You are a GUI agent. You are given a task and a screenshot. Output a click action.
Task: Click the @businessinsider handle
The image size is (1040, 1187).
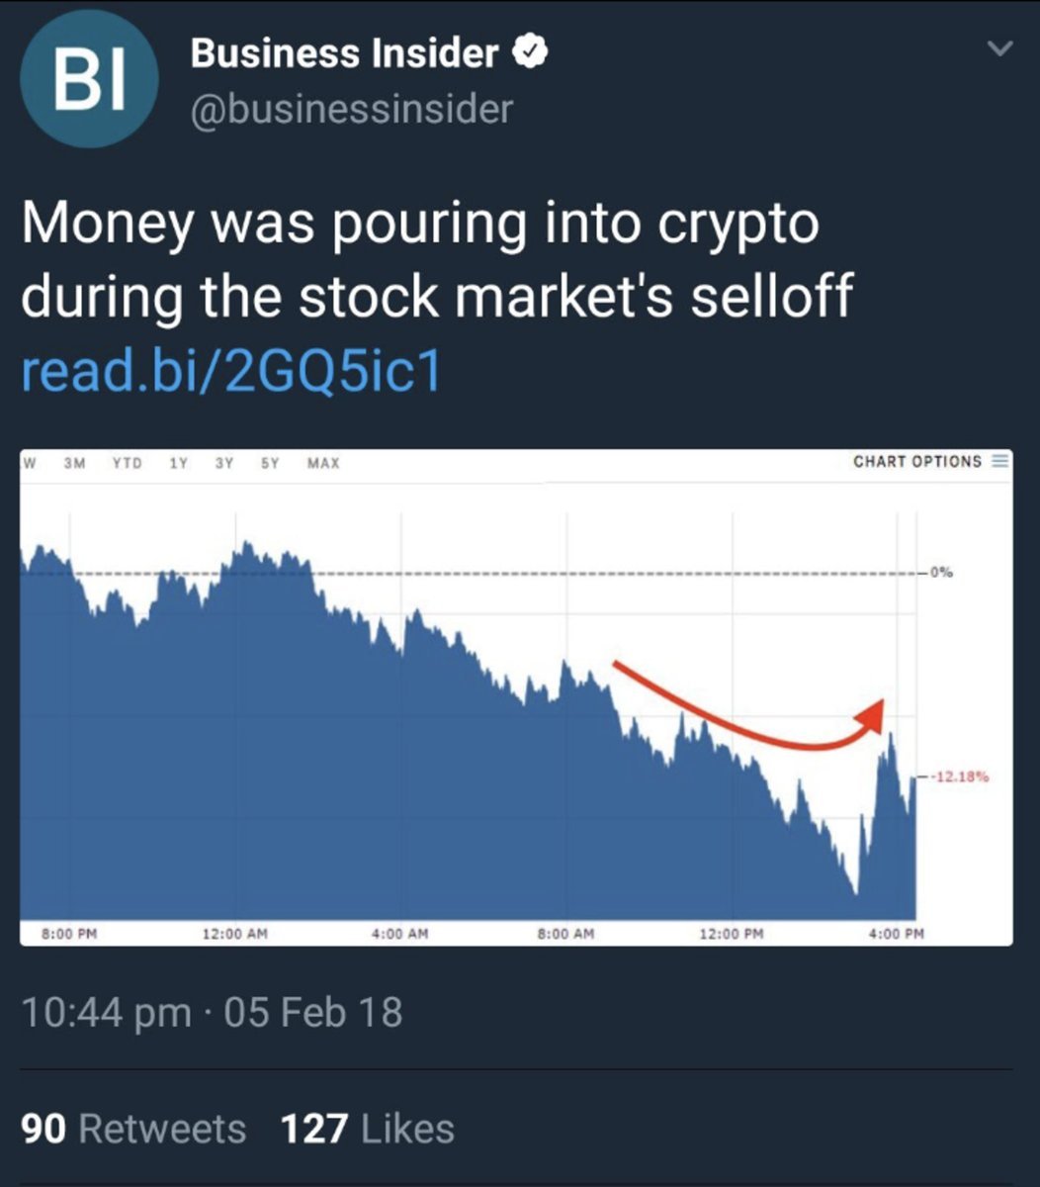point(352,109)
